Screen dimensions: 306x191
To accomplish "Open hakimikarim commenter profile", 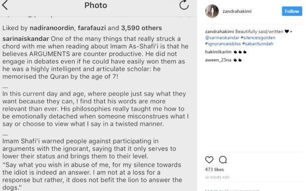I will point(218,52).
